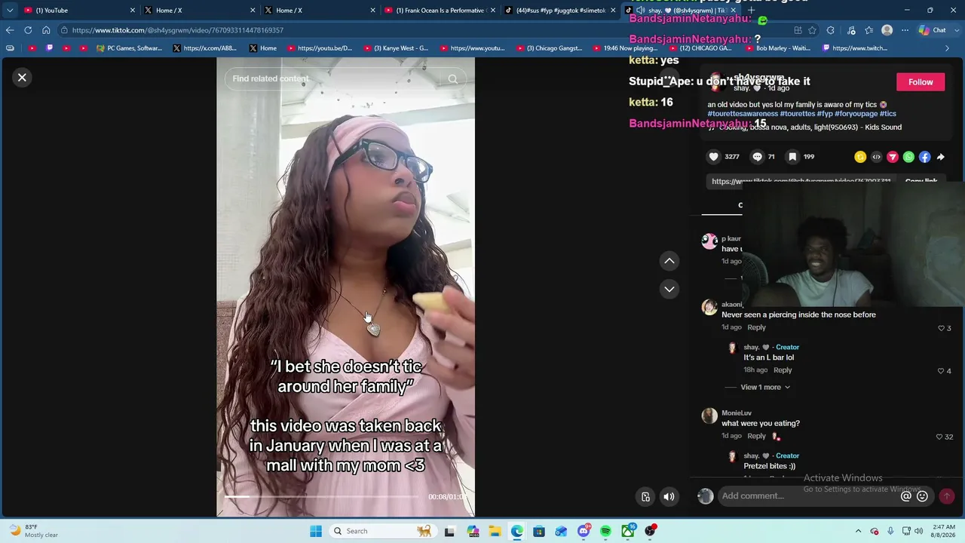The image size is (965, 543).
Task: Open the PC Games, Software bookmark
Action: click(130, 48)
